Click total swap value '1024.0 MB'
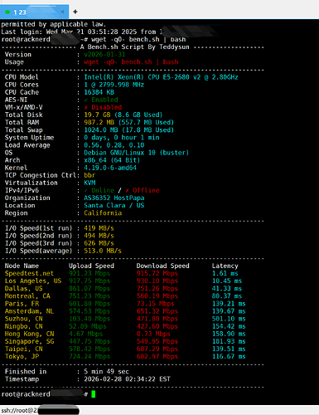Viewport: 319px width, 415px height. [x=101, y=130]
